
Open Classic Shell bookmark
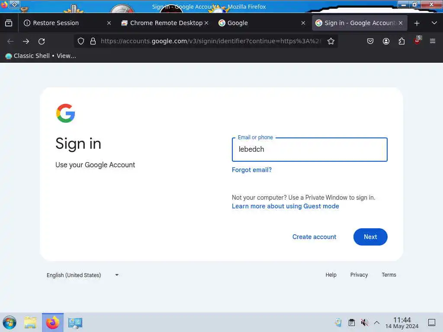click(x=40, y=56)
